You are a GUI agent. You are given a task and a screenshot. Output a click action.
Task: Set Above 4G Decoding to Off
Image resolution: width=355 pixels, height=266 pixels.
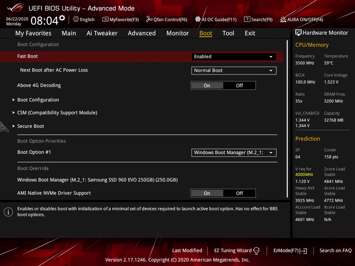pos(239,85)
